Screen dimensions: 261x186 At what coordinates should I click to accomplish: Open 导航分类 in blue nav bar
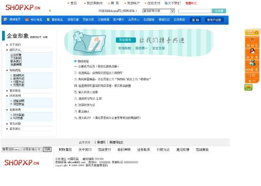(88, 19)
